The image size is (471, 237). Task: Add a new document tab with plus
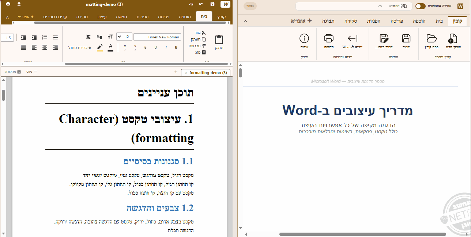tap(176, 72)
